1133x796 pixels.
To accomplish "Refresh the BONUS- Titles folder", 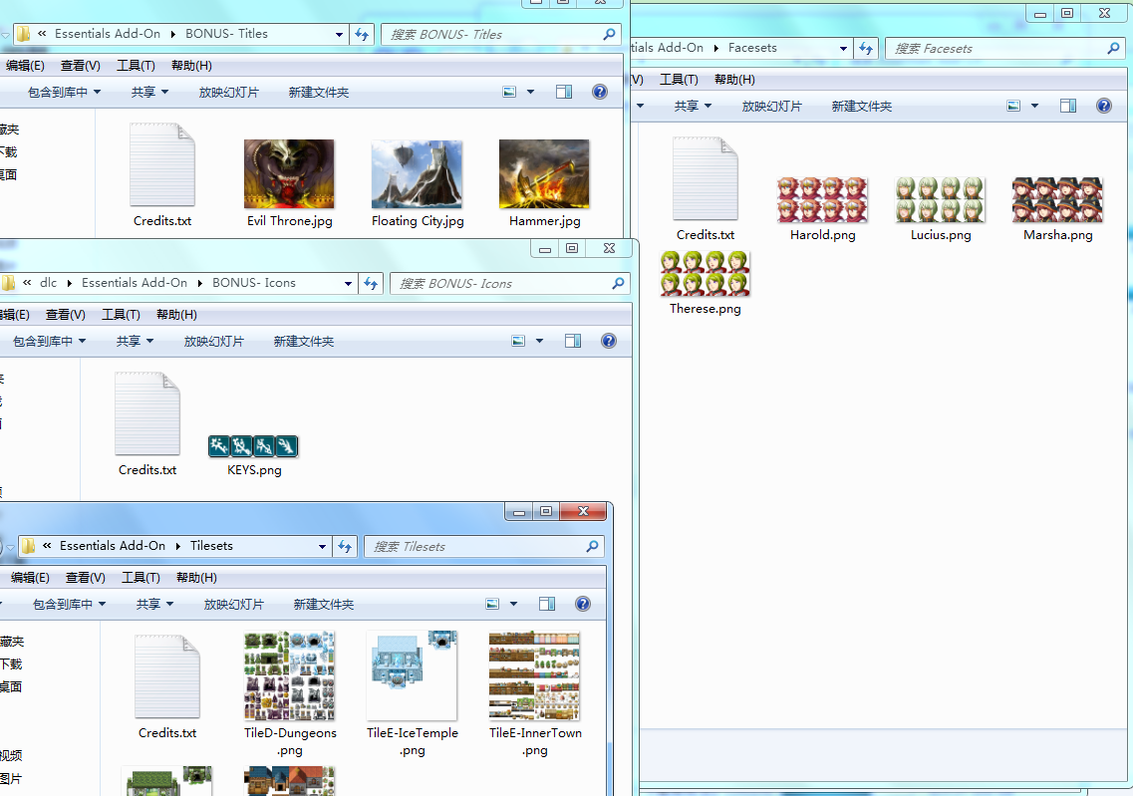I will [362, 34].
